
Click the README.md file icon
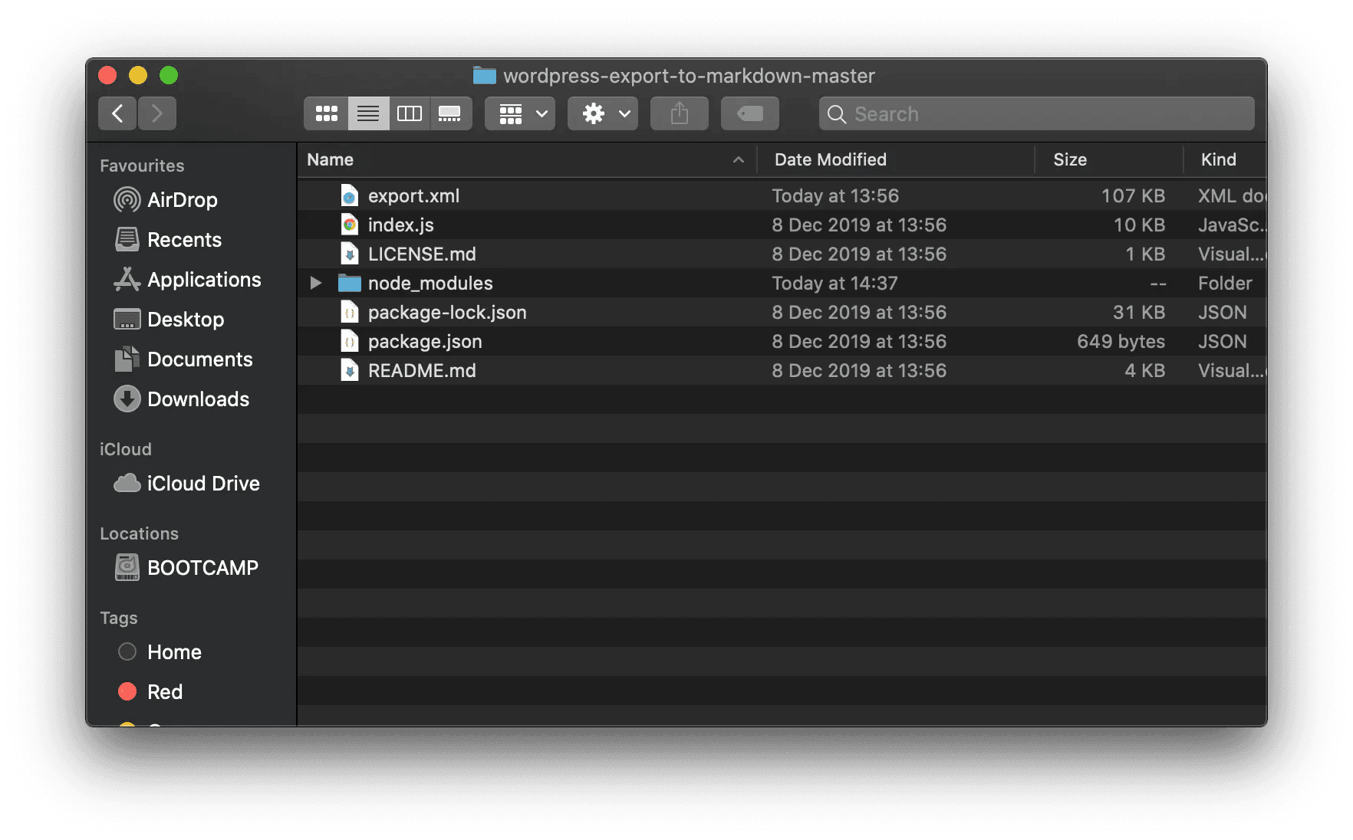pyautogui.click(x=350, y=371)
